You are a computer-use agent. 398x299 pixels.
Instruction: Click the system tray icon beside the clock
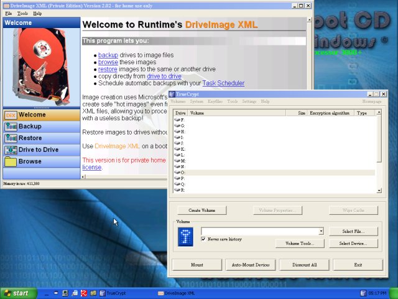363,293
